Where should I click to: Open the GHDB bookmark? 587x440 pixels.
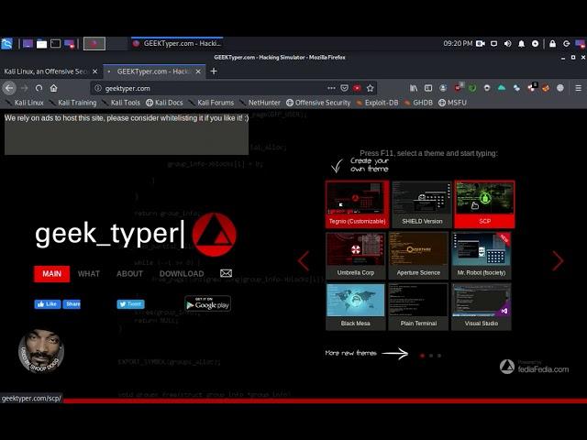coord(418,103)
